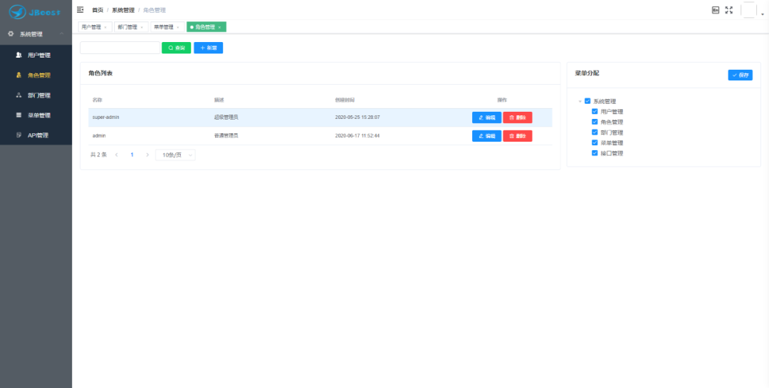Select 角色管理 in the sidebar
This screenshot has height=388, width=769.
36,75
